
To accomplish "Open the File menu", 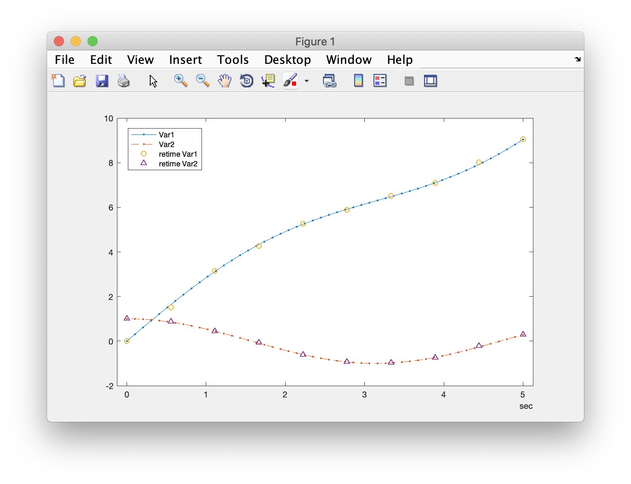I will (x=64, y=60).
